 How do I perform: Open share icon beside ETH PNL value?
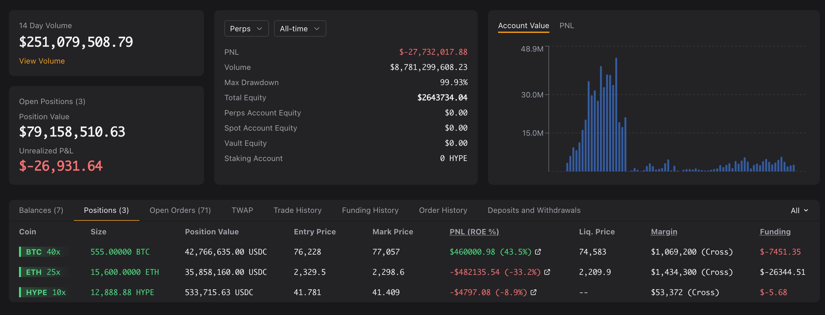(x=547, y=272)
